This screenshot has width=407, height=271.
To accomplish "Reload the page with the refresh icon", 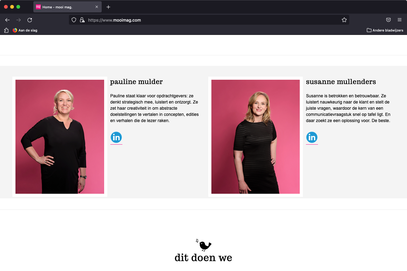I will (30, 20).
